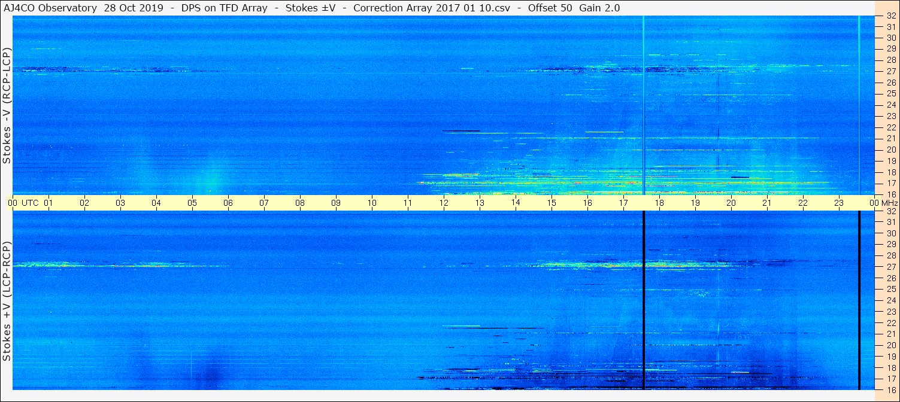Screen dimensions: 900x402
Task: Click the '06' hour mark on time axis
Action: click(228, 203)
